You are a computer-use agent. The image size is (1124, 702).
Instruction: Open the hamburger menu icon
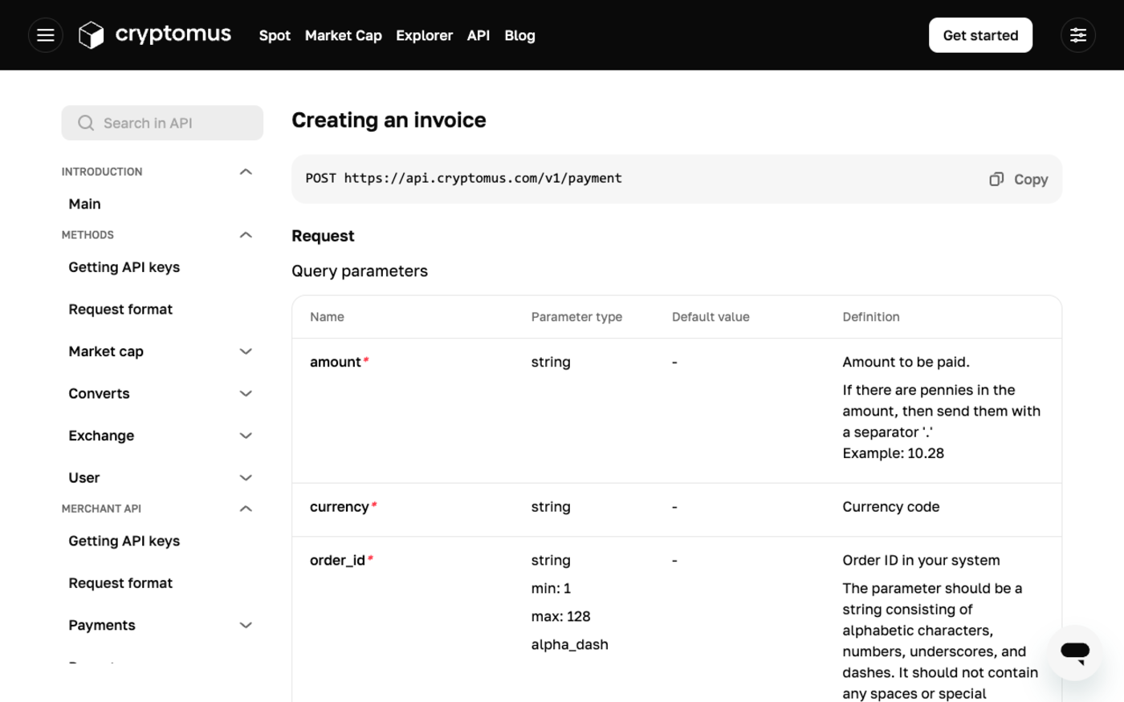[46, 35]
